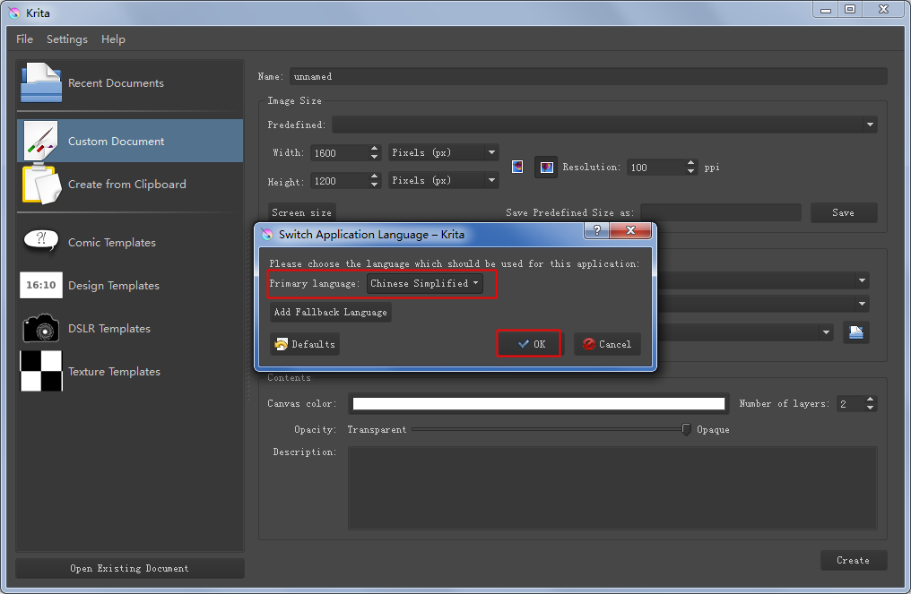The width and height of the screenshot is (911, 594).
Task: Open the Primary language dropdown
Action: click(x=424, y=283)
